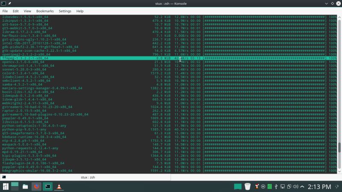Click the python-pip row progress bar

265,130
